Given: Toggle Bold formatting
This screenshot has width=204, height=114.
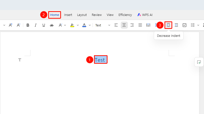Looking at the screenshot, I should pos(28,25).
